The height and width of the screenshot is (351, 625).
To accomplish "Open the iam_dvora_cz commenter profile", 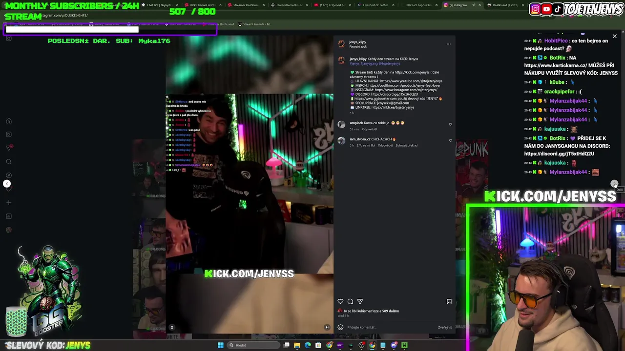I will pyautogui.click(x=360, y=139).
